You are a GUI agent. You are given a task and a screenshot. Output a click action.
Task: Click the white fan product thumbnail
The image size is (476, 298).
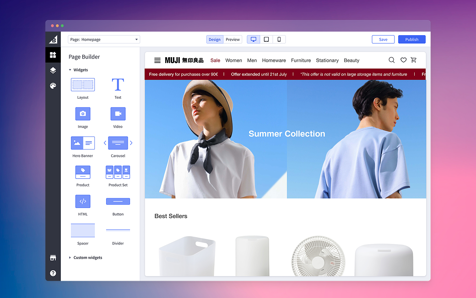[319, 256]
